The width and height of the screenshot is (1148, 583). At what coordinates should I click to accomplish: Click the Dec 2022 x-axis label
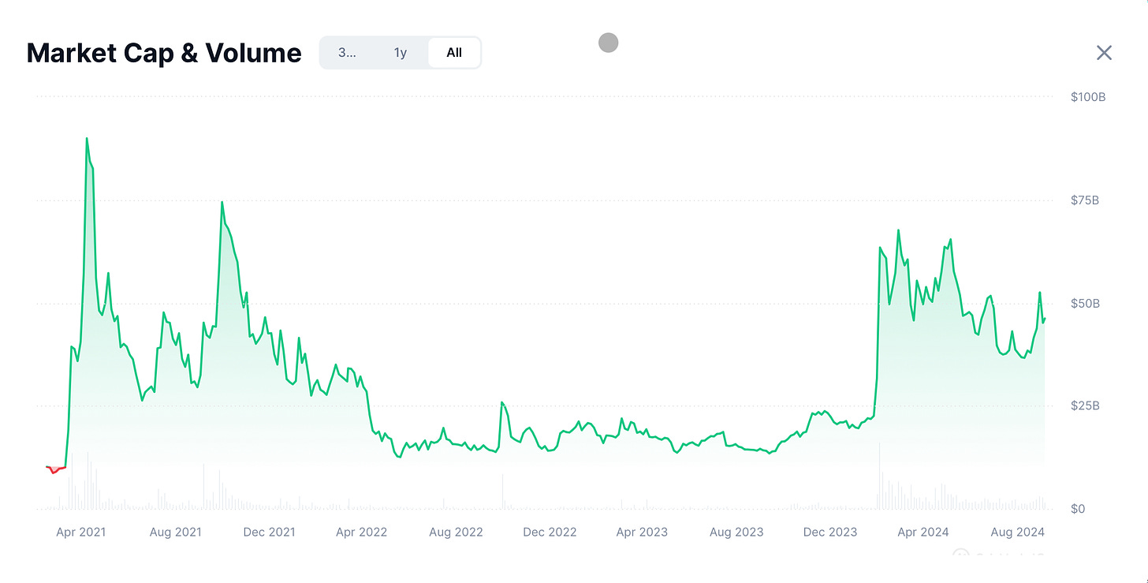550,533
